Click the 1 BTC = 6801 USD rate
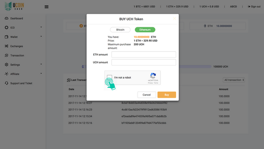264x149 pixels. (x=144, y=7)
